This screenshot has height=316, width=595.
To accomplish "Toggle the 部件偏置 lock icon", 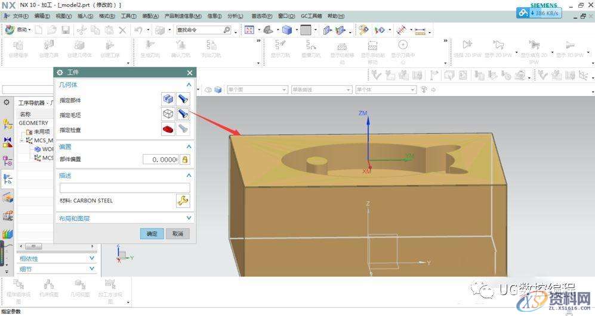I will coord(185,159).
